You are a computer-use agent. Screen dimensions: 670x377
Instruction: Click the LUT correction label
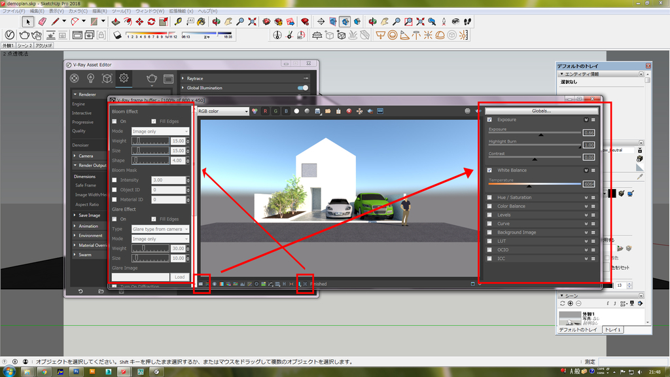pos(501,241)
